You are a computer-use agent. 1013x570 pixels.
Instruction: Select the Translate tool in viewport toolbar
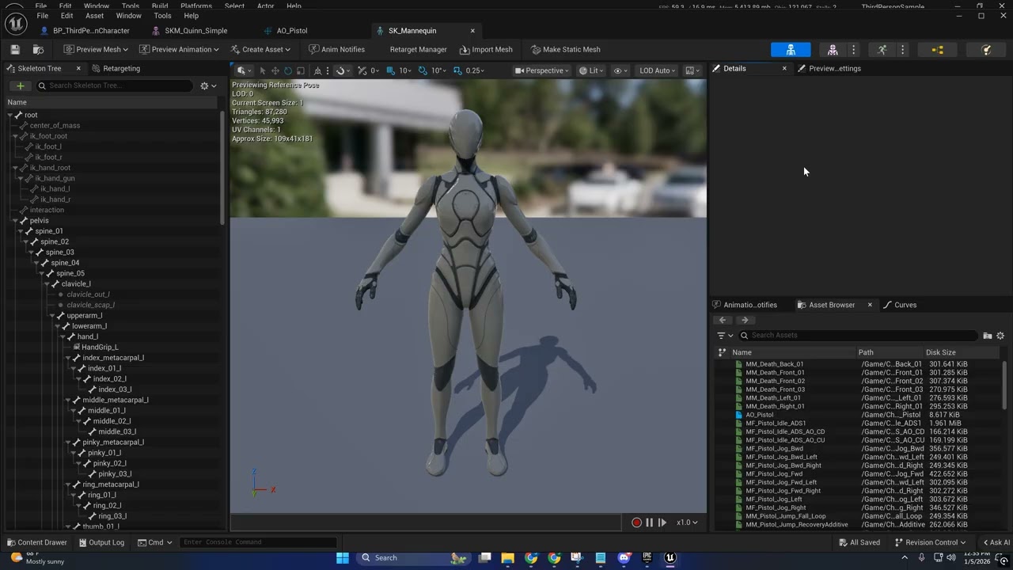coord(275,70)
